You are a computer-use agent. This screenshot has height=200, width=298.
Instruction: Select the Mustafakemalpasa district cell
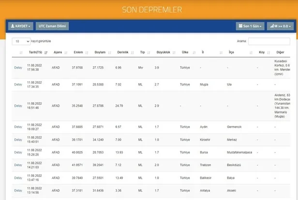pyautogui.click(x=239, y=152)
